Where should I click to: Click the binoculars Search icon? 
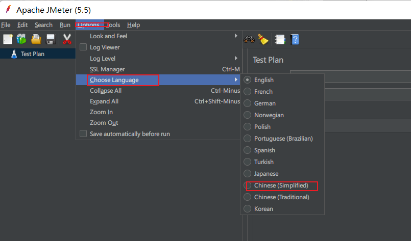pos(249,39)
